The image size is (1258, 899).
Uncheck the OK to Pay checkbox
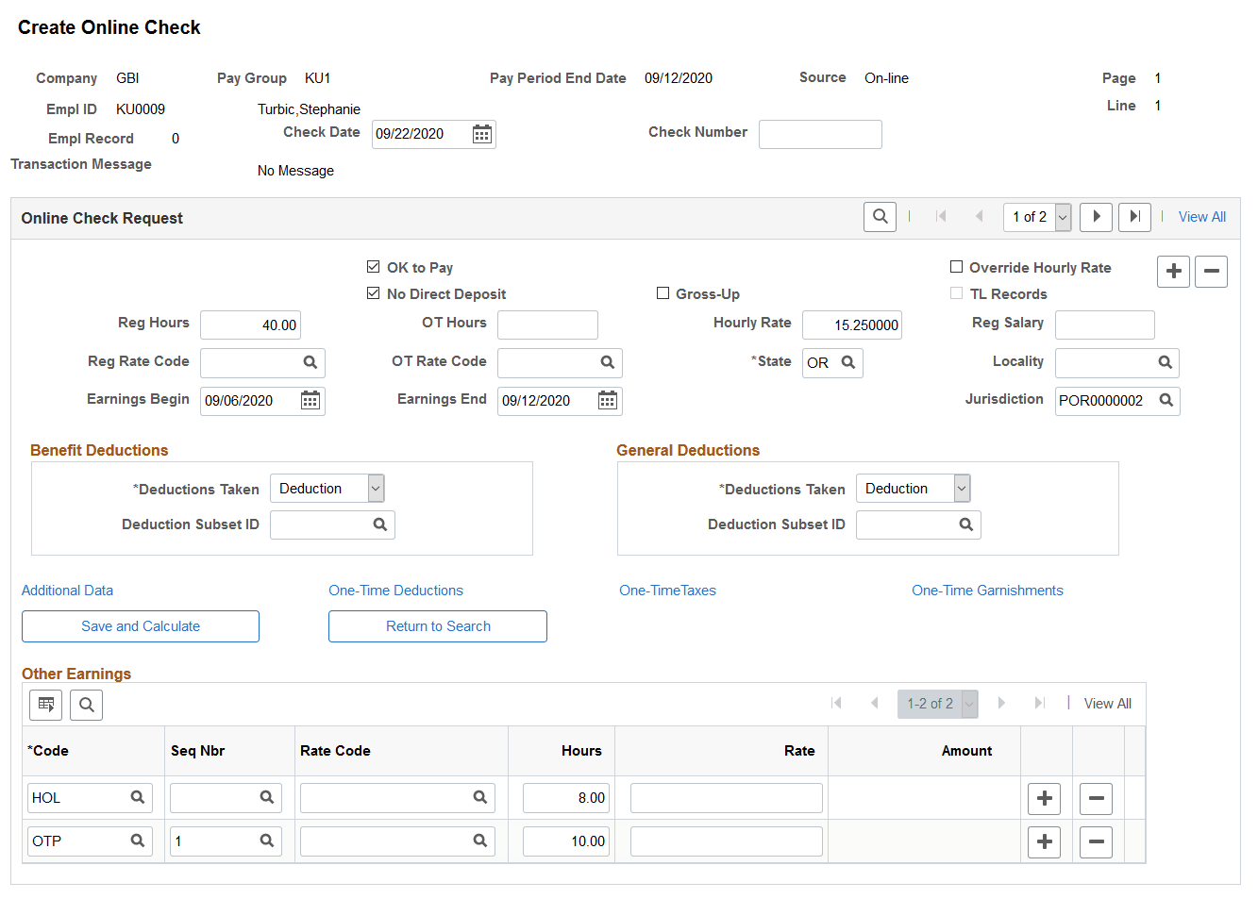point(374,267)
